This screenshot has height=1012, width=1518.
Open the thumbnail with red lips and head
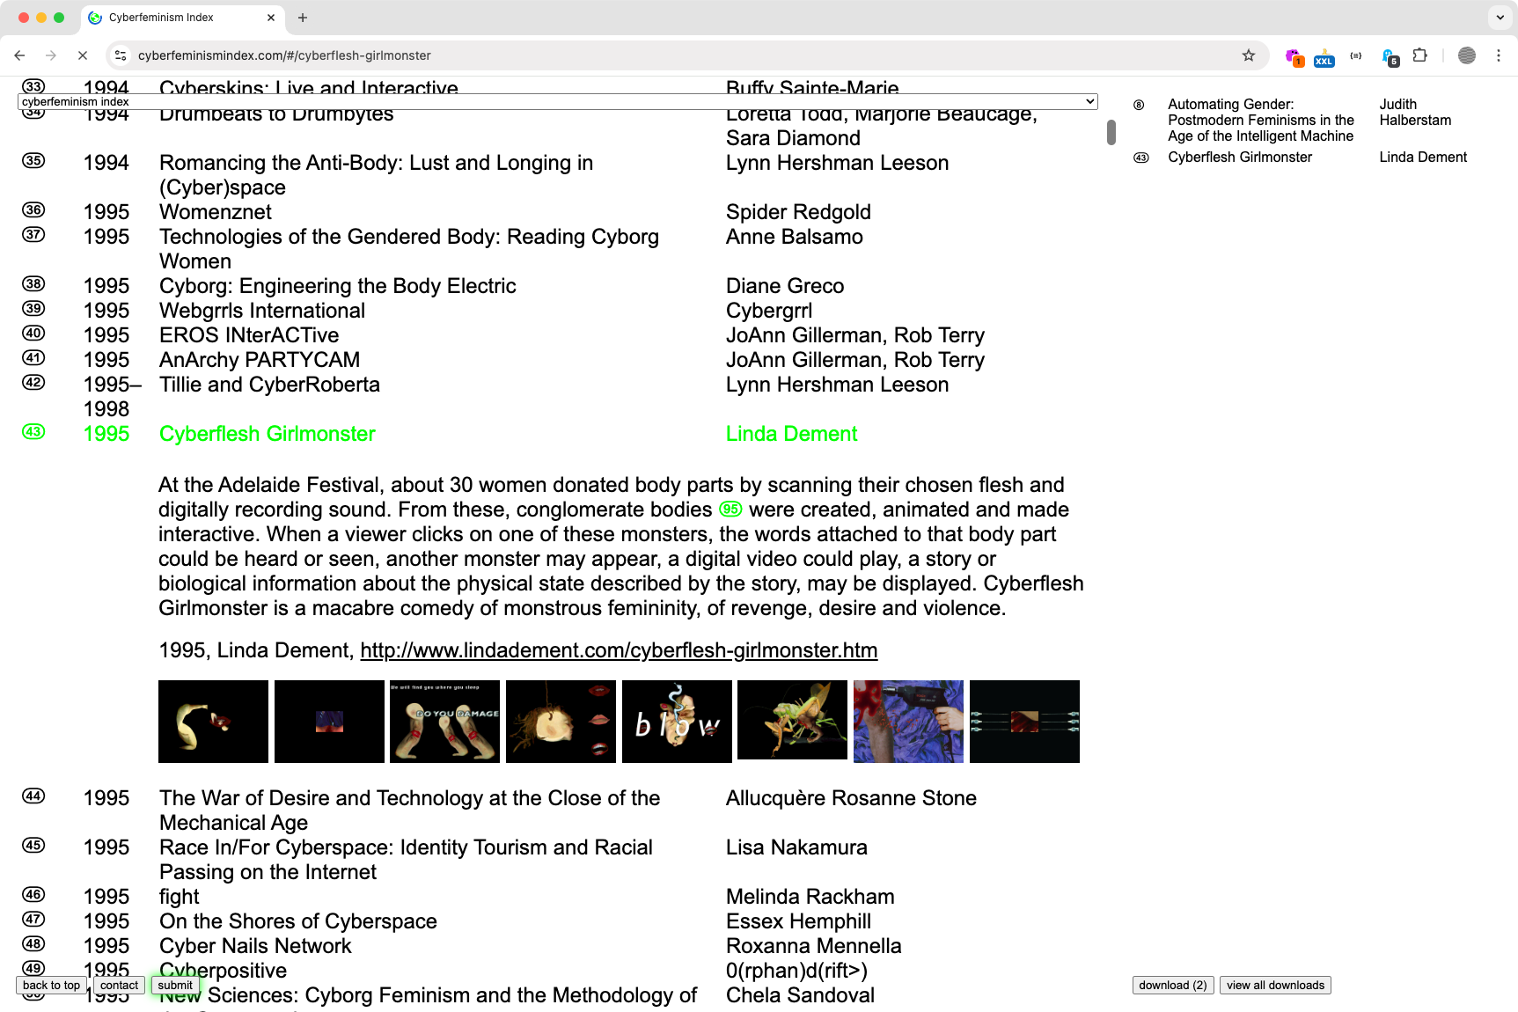[561, 722]
